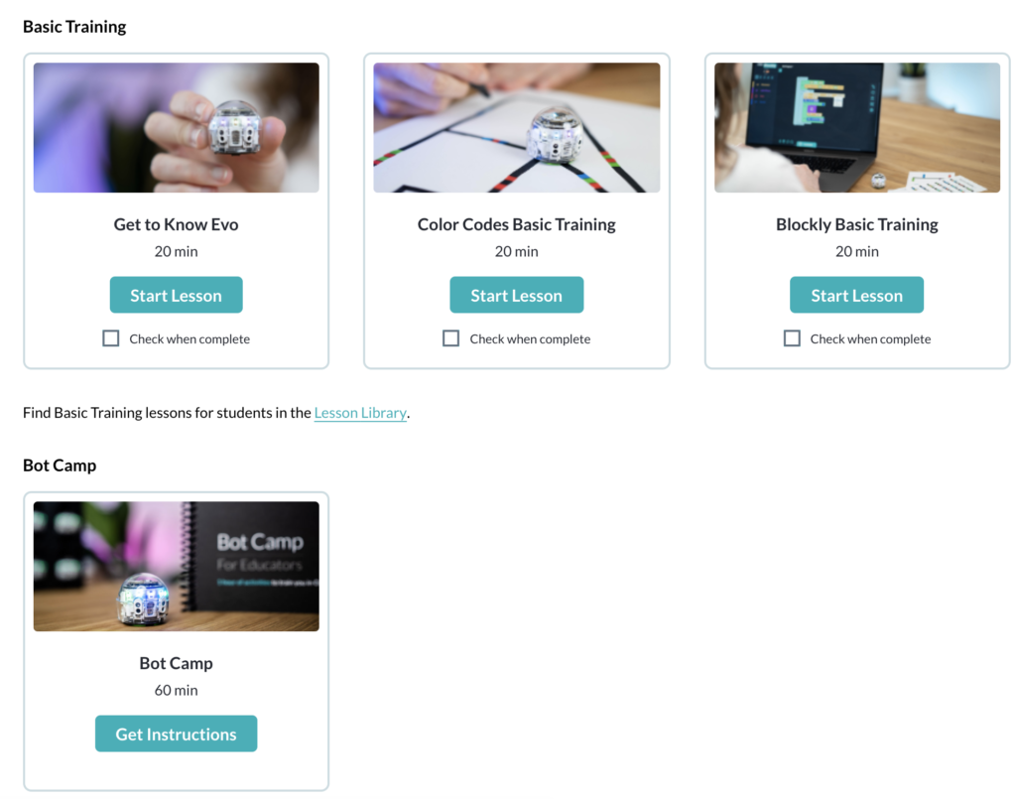This screenshot has width=1016, height=799.
Task: Open the Blockly Basic Training laptop thumbnail
Action: pos(856,128)
